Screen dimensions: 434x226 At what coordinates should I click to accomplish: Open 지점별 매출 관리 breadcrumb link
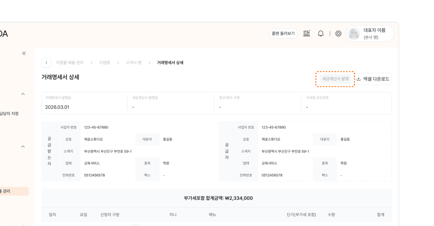click(x=70, y=63)
